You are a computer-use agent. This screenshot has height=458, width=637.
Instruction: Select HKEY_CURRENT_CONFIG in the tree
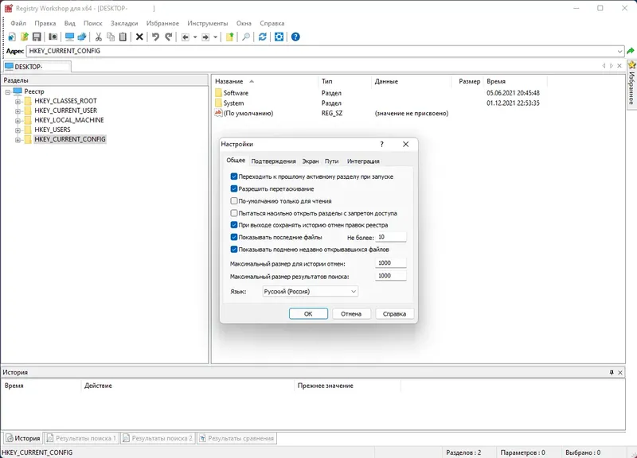[70, 139]
